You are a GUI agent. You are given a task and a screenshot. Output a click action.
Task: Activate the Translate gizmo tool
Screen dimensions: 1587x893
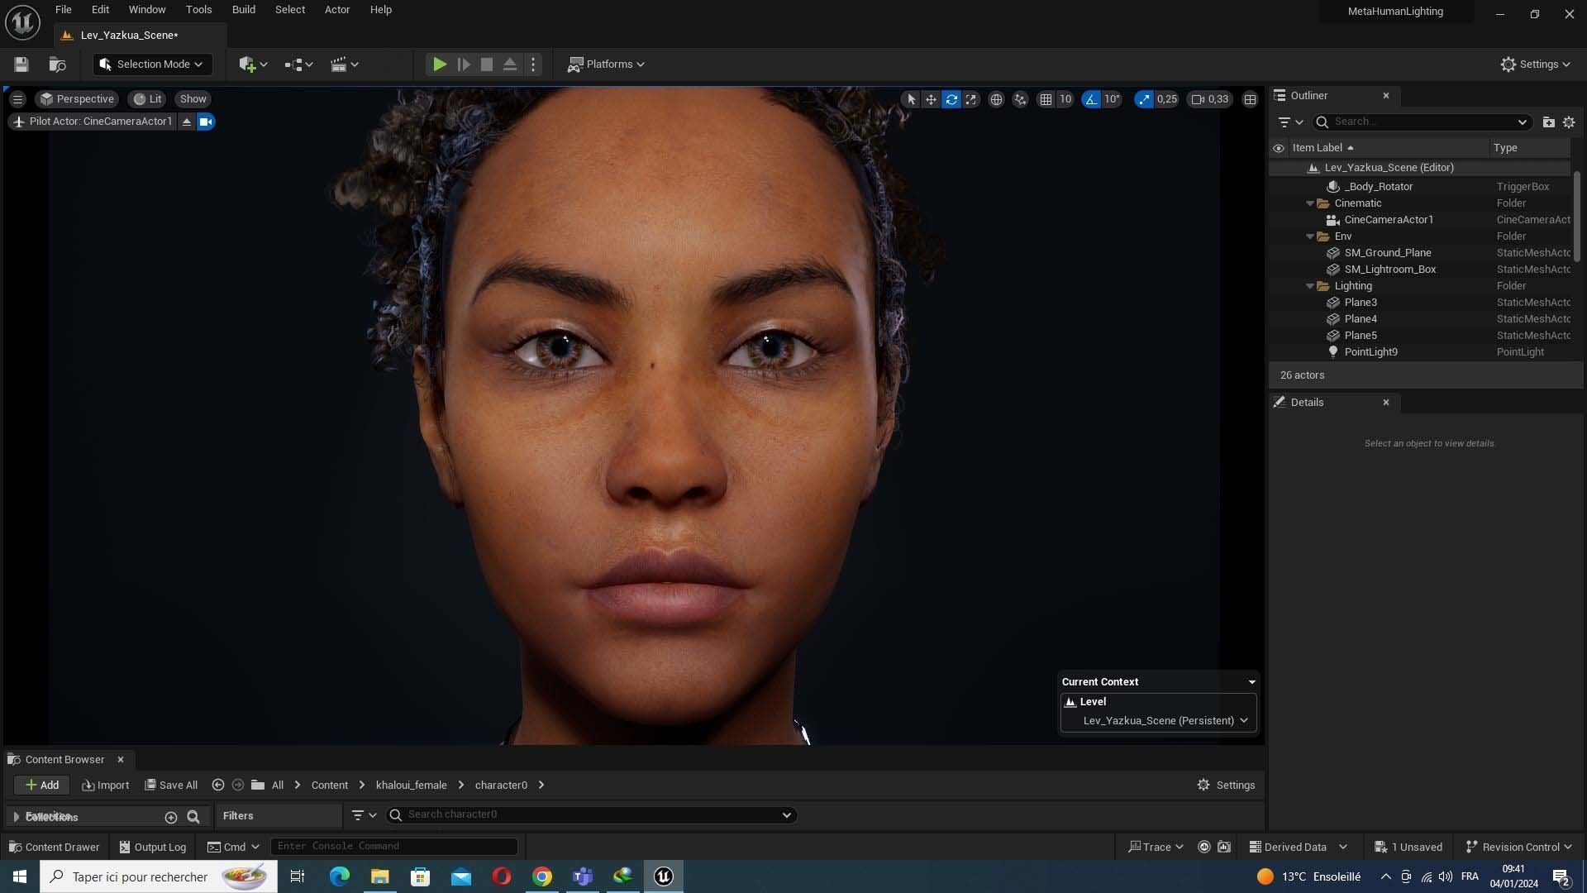(931, 99)
